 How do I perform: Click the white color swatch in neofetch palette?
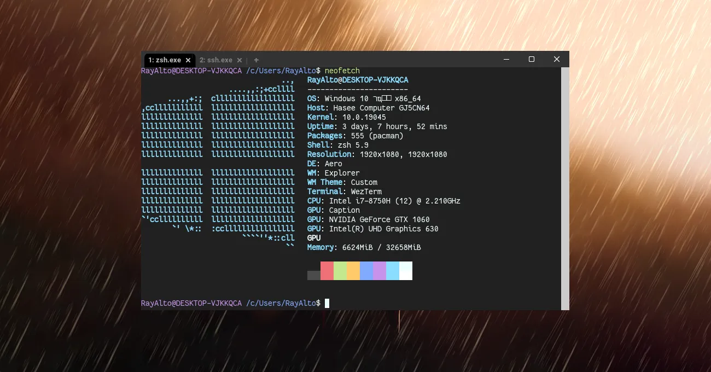pyautogui.click(x=405, y=270)
